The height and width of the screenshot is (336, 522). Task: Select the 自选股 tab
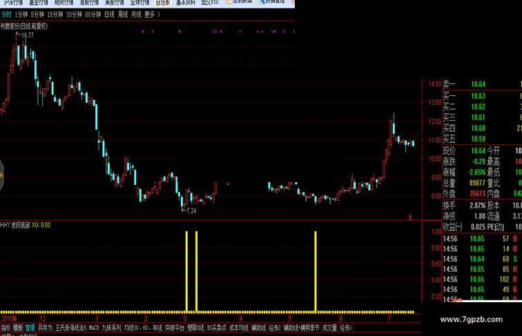point(163,3)
